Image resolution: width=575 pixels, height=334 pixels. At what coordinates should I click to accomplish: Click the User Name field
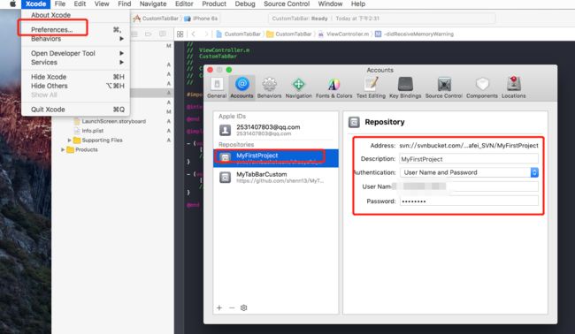click(469, 186)
